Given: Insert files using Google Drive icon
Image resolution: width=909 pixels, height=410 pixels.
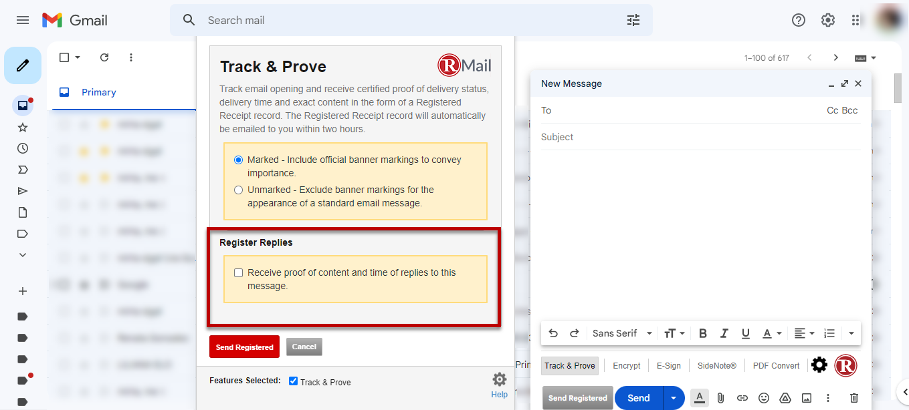Looking at the screenshot, I should pyautogui.click(x=785, y=398).
